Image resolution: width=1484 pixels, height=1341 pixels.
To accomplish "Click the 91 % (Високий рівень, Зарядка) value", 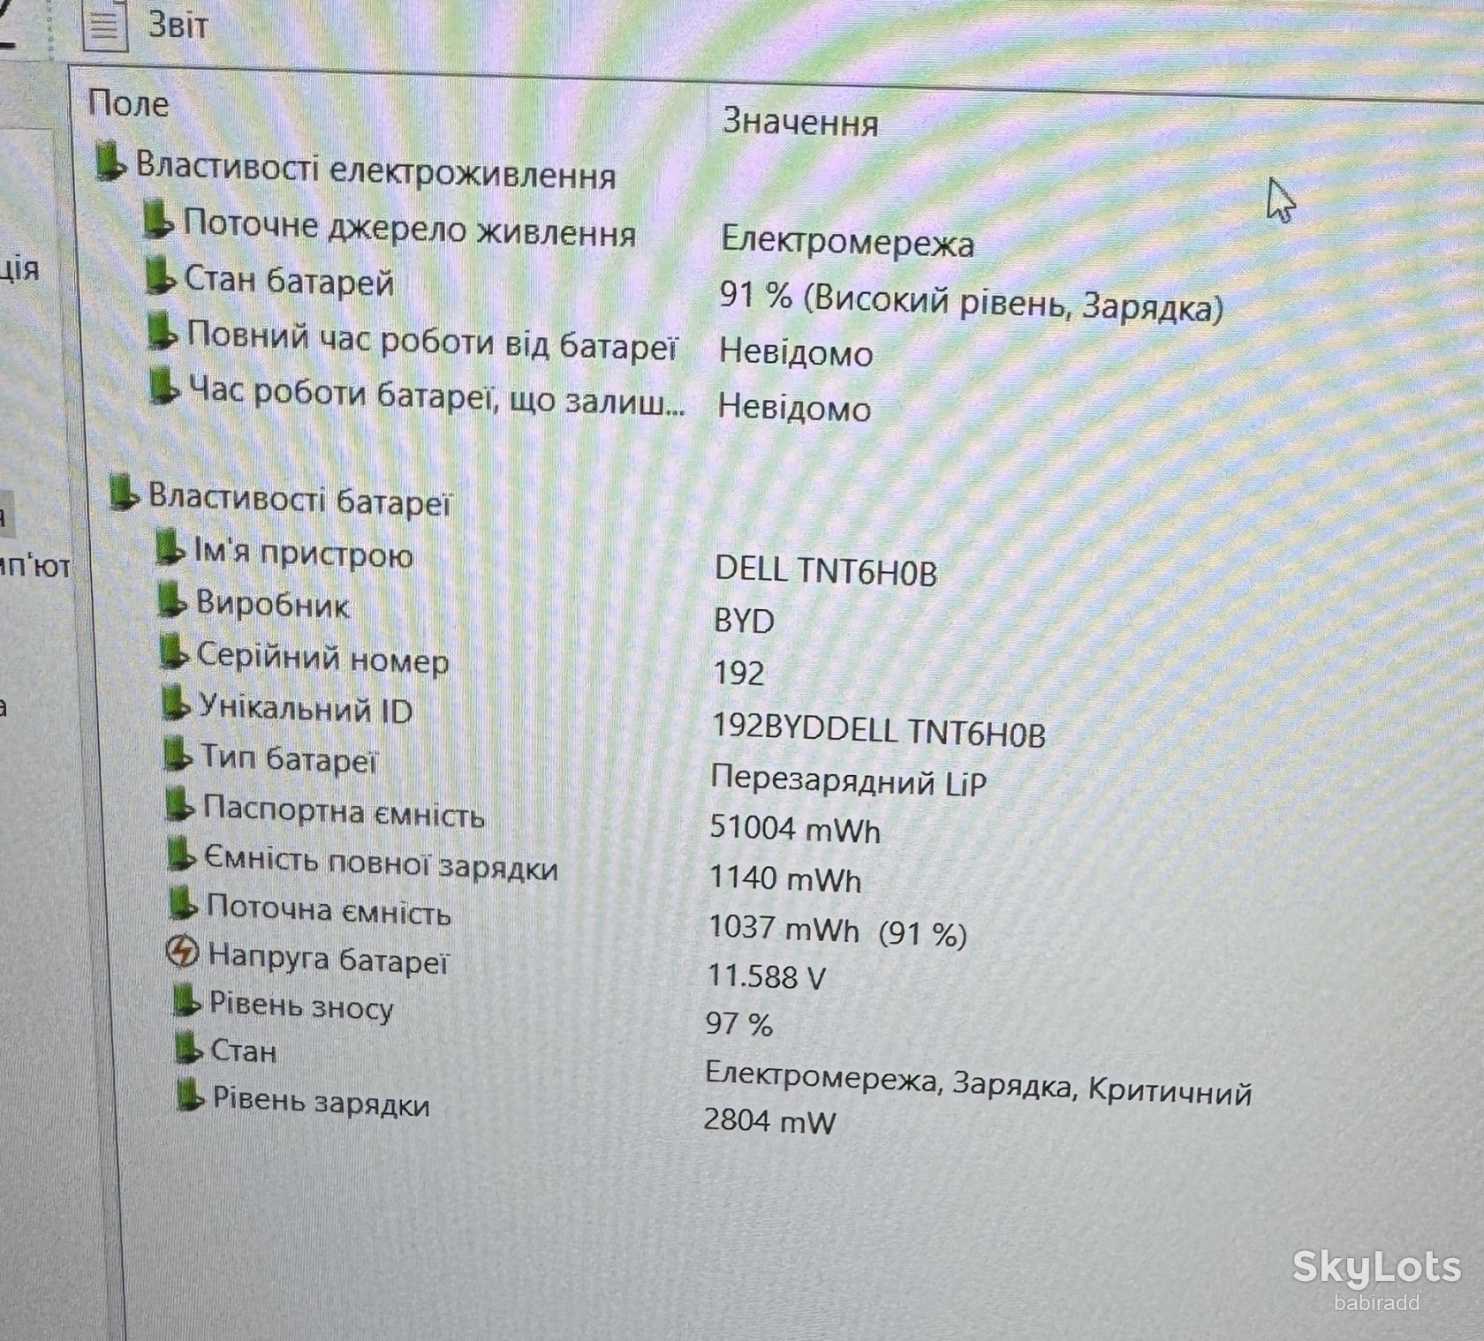I will [x=972, y=300].
